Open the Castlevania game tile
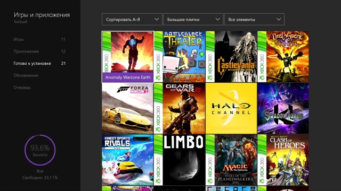341x191 pixels. pyautogui.click(x=231, y=57)
